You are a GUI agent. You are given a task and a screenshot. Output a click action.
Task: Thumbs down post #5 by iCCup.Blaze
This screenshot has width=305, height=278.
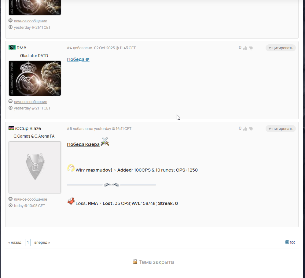click(x=251, y=129)
